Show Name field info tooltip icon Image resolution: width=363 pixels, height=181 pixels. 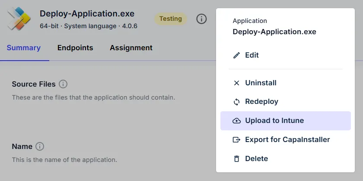40,146
